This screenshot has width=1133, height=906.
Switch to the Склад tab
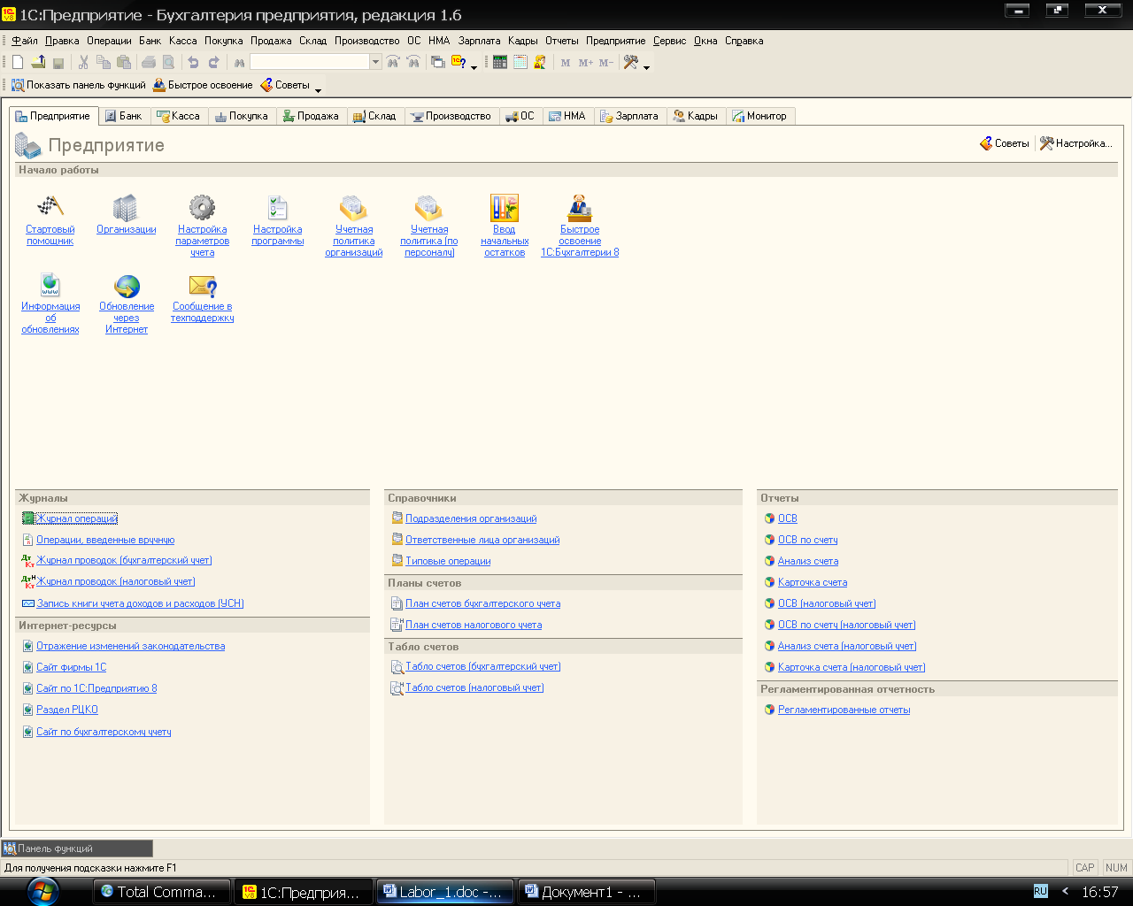(375, 116)
